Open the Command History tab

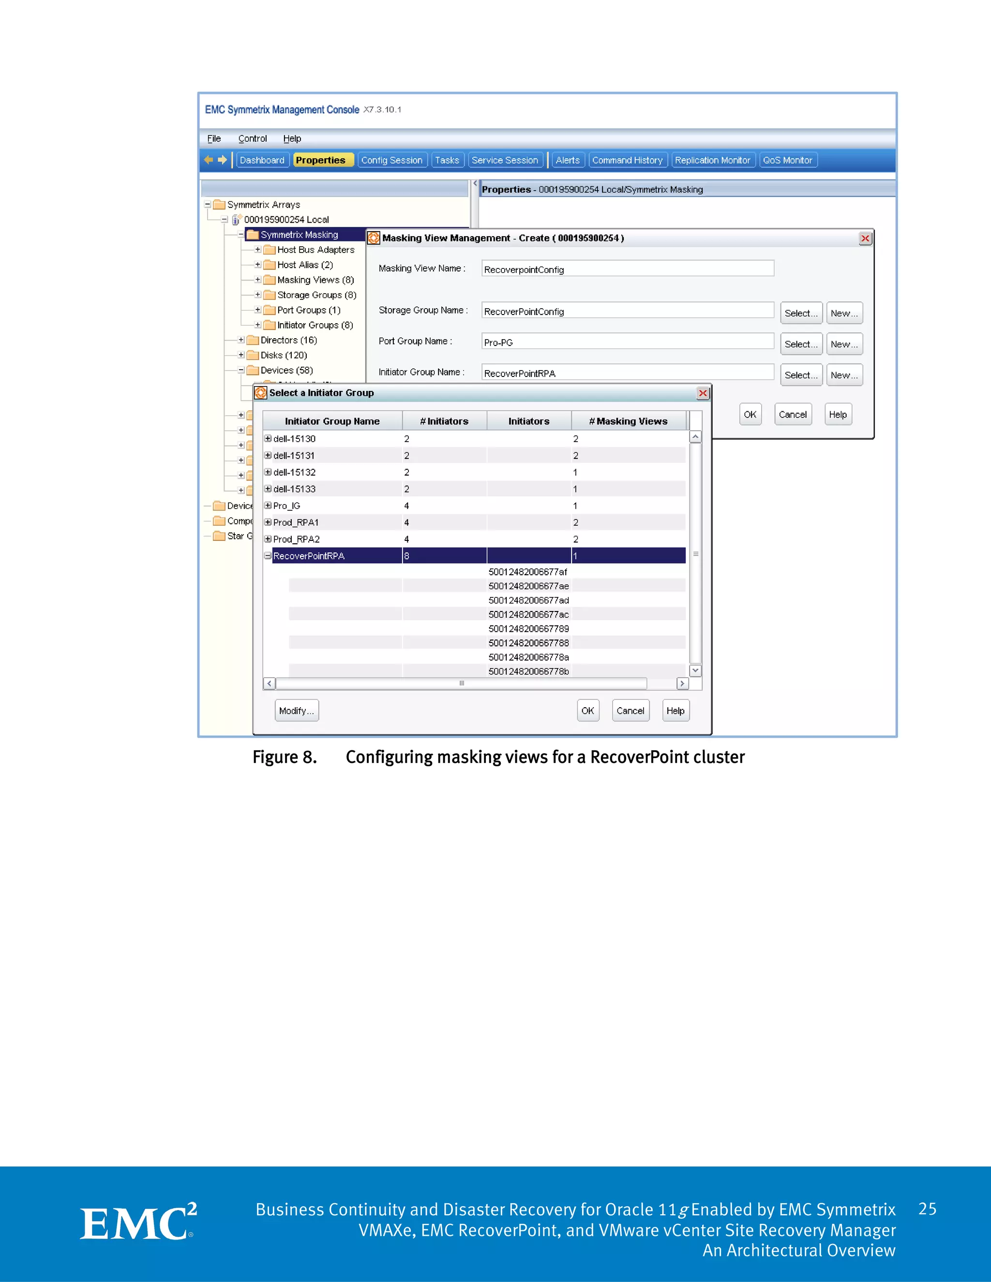click(x=628, y=160)
